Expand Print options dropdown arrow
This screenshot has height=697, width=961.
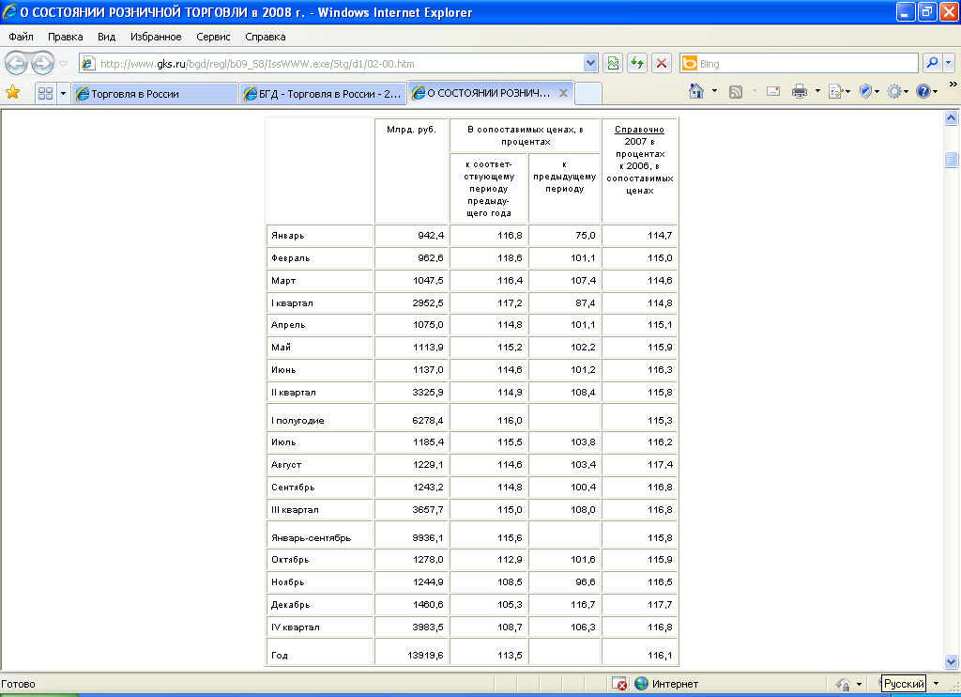coord(817,91)
